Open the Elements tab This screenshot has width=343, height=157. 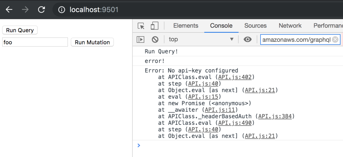click(x=186, y=26)
